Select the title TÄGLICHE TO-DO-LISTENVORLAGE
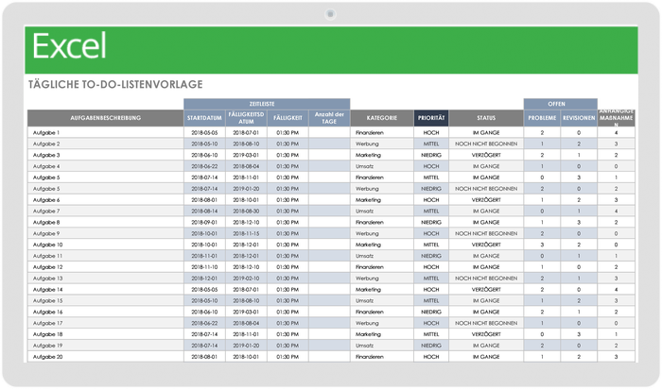 tap(115, 84)
